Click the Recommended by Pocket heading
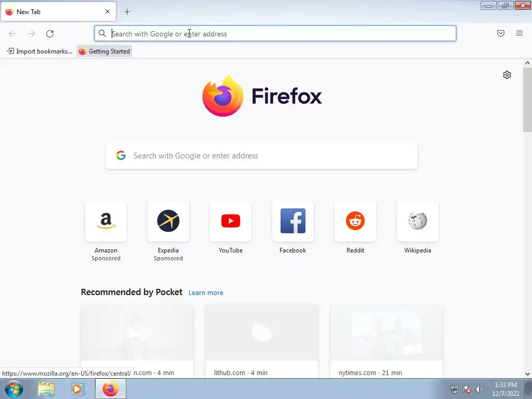Screen dimensions: 532x399 point(131,292)
